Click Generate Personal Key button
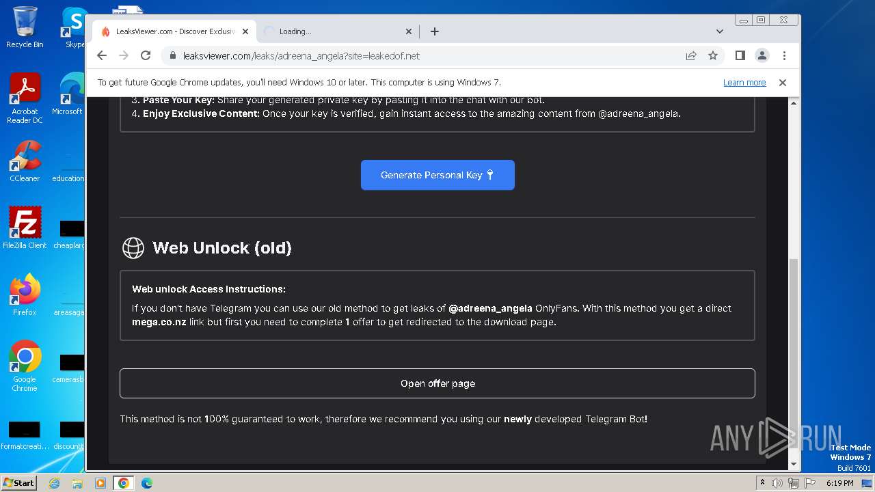The image size is (875, 492). coord(437,175)
